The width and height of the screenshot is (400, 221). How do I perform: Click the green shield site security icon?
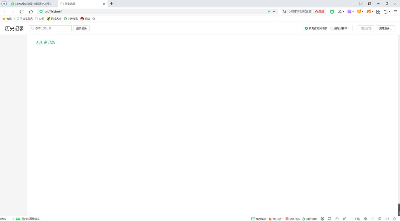41,12
